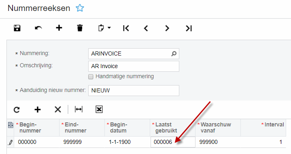The width and height of the screenshot is (291, 154).
Task: Toggle the Handmatige nummering checkbox
Action: pyautogui.click(x=91, y=77)
